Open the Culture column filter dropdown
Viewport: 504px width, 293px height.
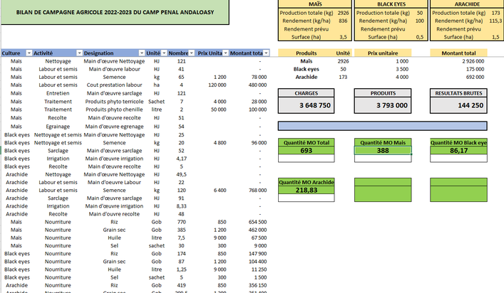(29, 53)
